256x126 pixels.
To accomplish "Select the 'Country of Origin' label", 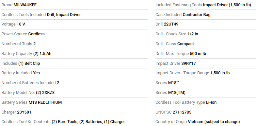I will (x=171, y=122).
